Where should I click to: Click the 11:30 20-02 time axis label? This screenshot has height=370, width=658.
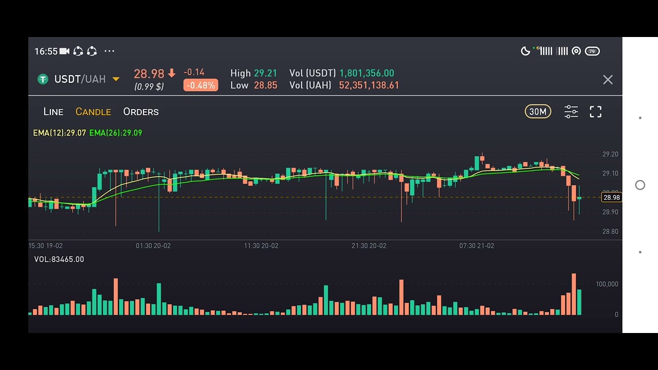tap(261, 246)
